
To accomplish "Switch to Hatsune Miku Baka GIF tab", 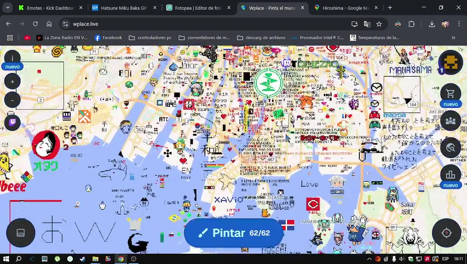I will [x=124, y=8].
